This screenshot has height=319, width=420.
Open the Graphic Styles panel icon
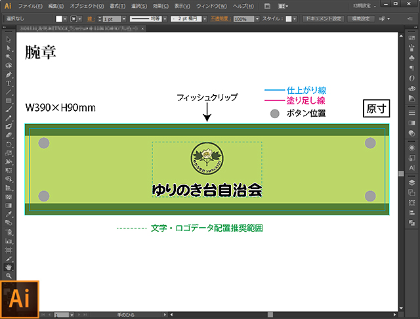coord(411,158)
